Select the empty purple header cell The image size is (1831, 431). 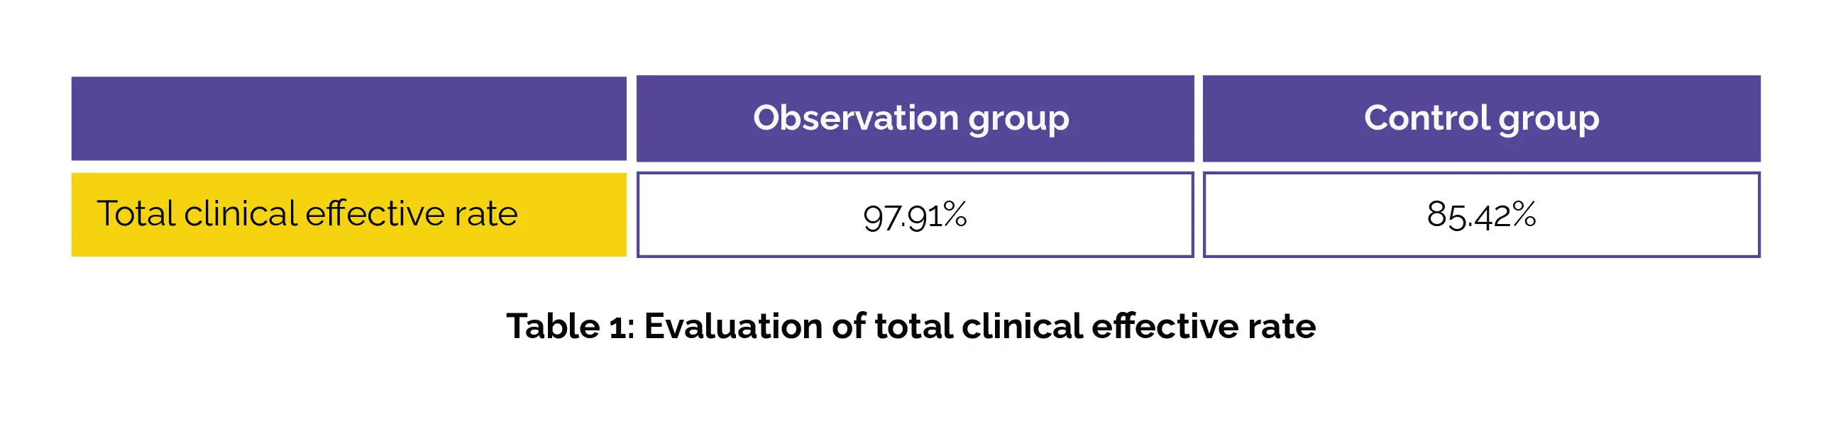pyautogui.click(x=348, y=118)
